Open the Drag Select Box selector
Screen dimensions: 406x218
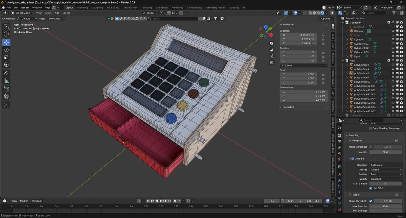[56, 19]
